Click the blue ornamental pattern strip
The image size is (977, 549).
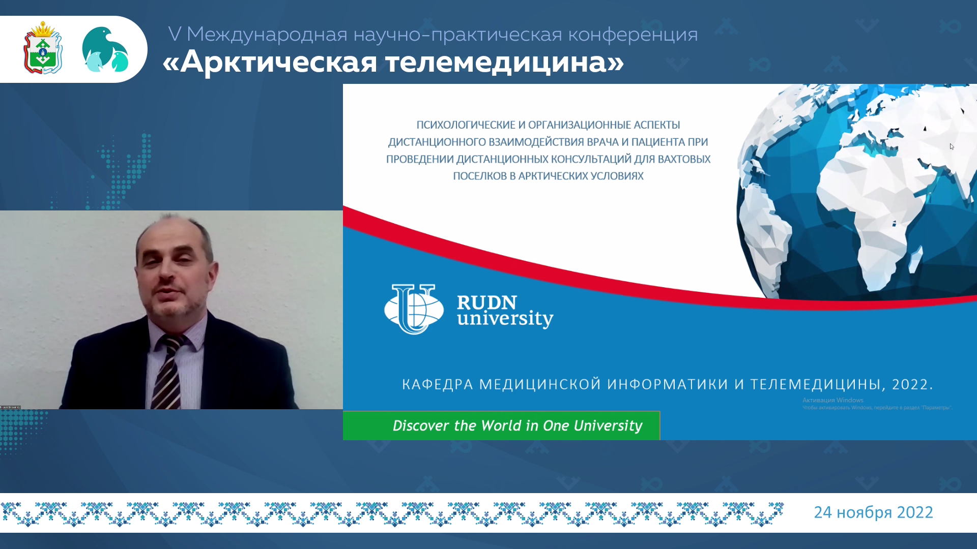click(392, 513)
